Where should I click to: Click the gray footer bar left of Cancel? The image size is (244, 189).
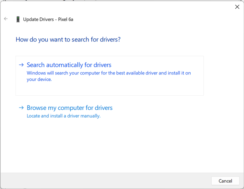point(106,181)
